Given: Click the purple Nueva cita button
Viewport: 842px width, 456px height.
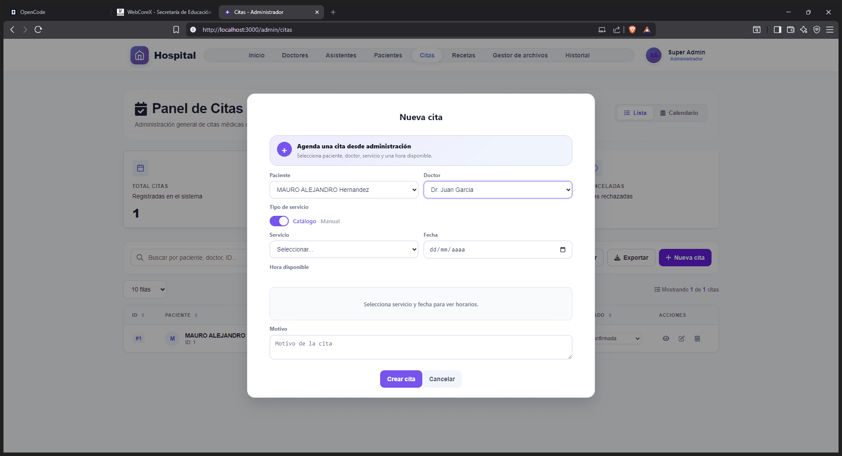Looking at the screenshot, I should coord(685,258).
